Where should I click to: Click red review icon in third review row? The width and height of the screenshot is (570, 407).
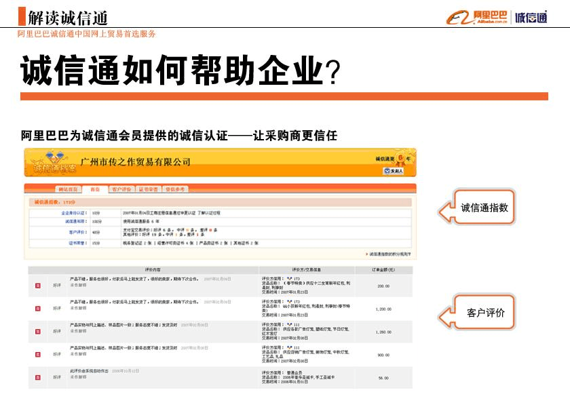(x=38, y=331)
